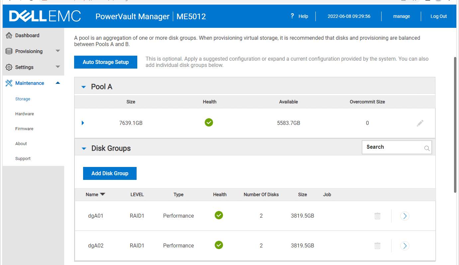
Task: Click the Type column header
Action: click(178, 194)
